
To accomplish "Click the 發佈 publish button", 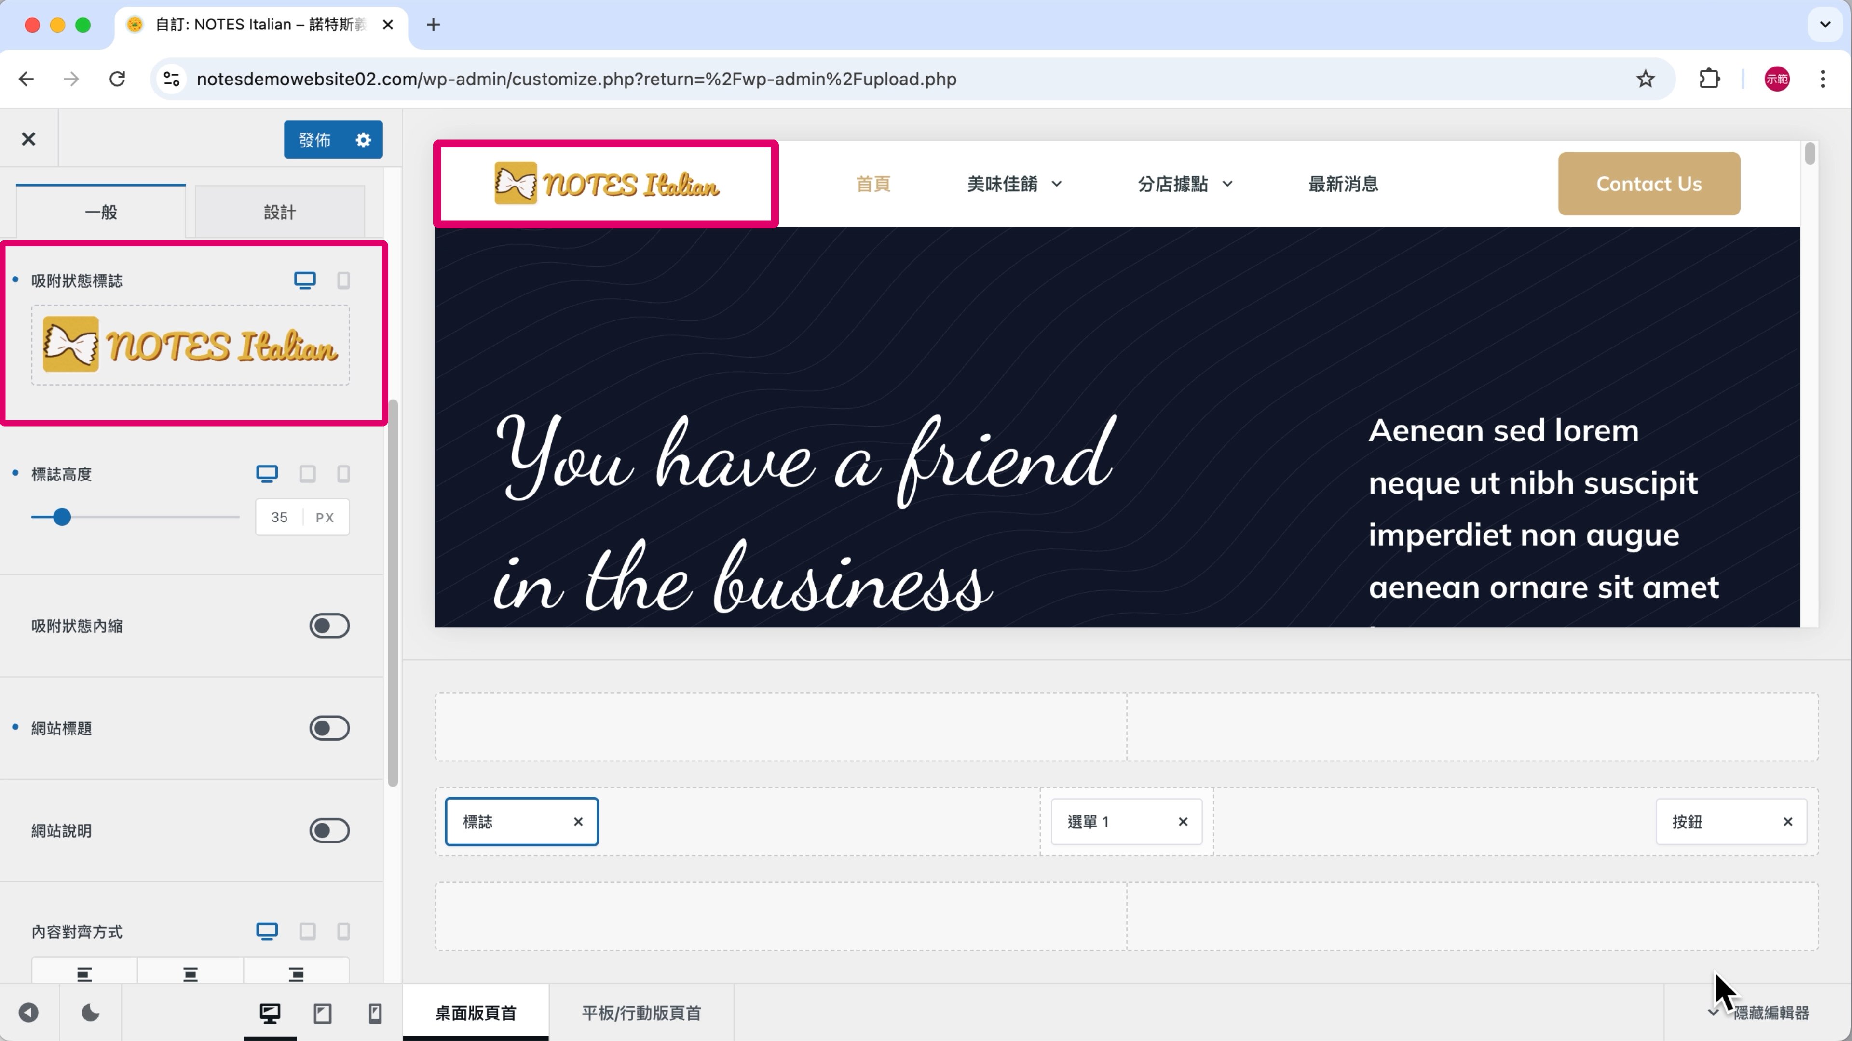I will coord(314,139).
